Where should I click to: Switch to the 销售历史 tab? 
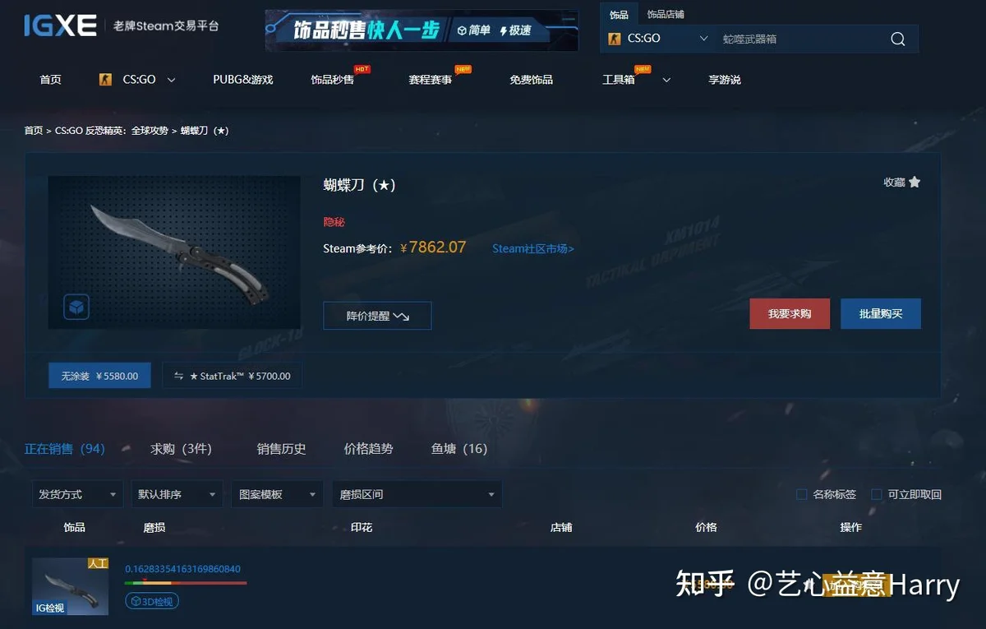[x=281, y=449]
